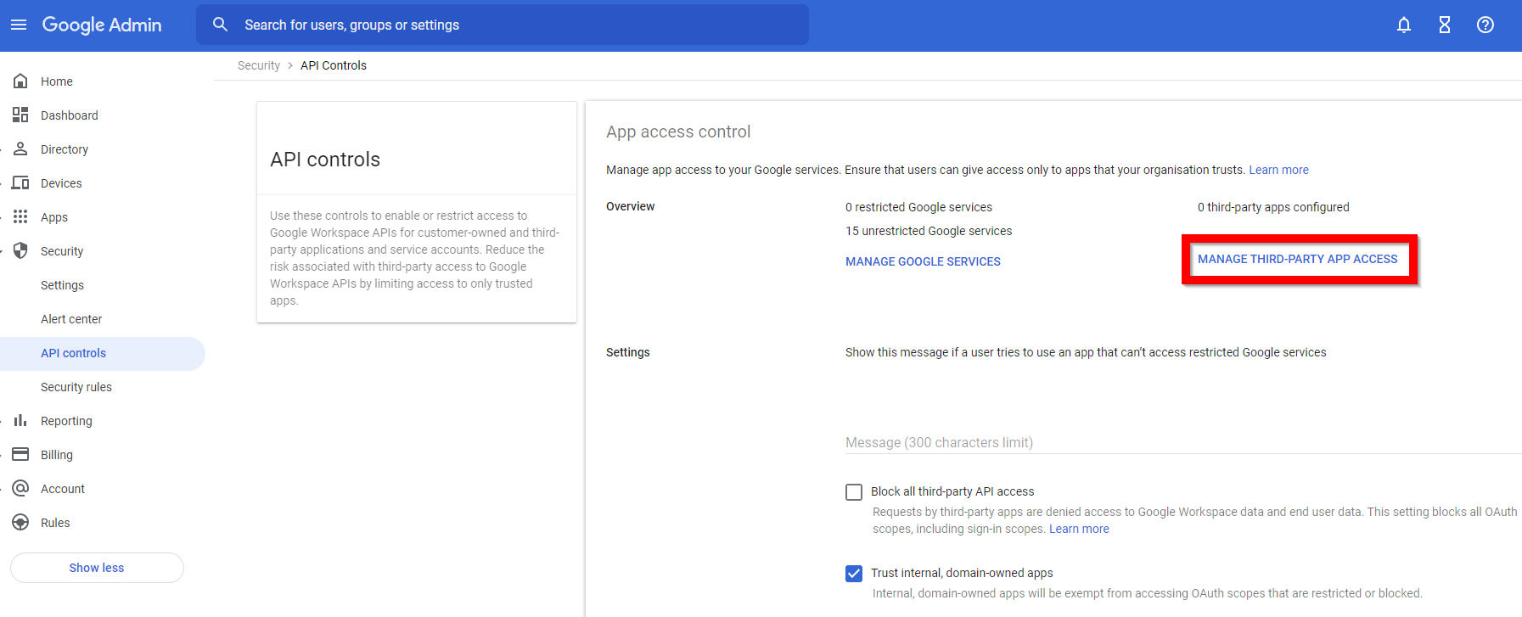Select API controls sub-item

pyautogui.click(x=103, y=353)
